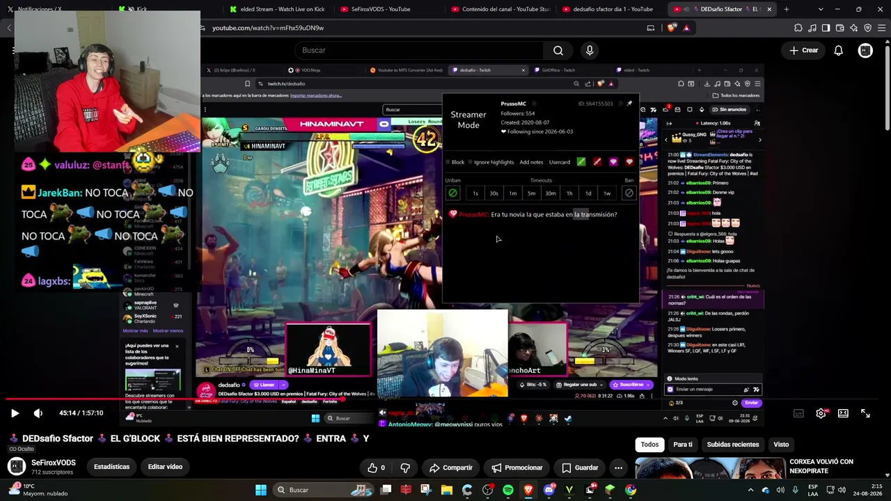Viewport: 891px width, 501px height.
Task: Open a new browser tab
Action: pyautogui.click(x=787, y=9)
